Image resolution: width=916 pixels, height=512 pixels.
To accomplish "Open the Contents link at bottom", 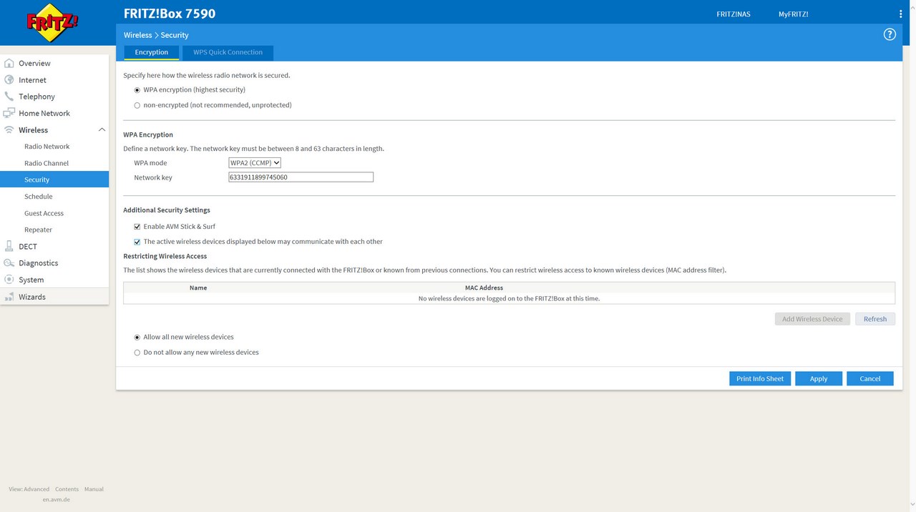I will [x=67, y=489].
